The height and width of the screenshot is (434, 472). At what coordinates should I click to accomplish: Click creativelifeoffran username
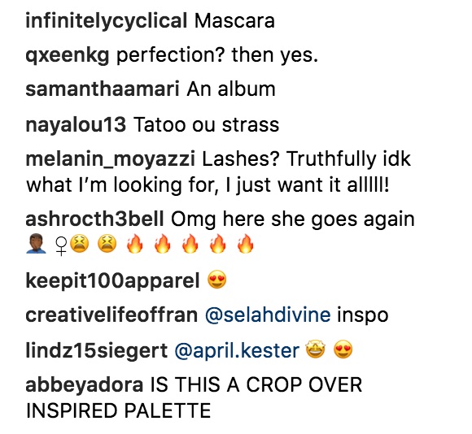pyautogui.click(x=111, y=315)
